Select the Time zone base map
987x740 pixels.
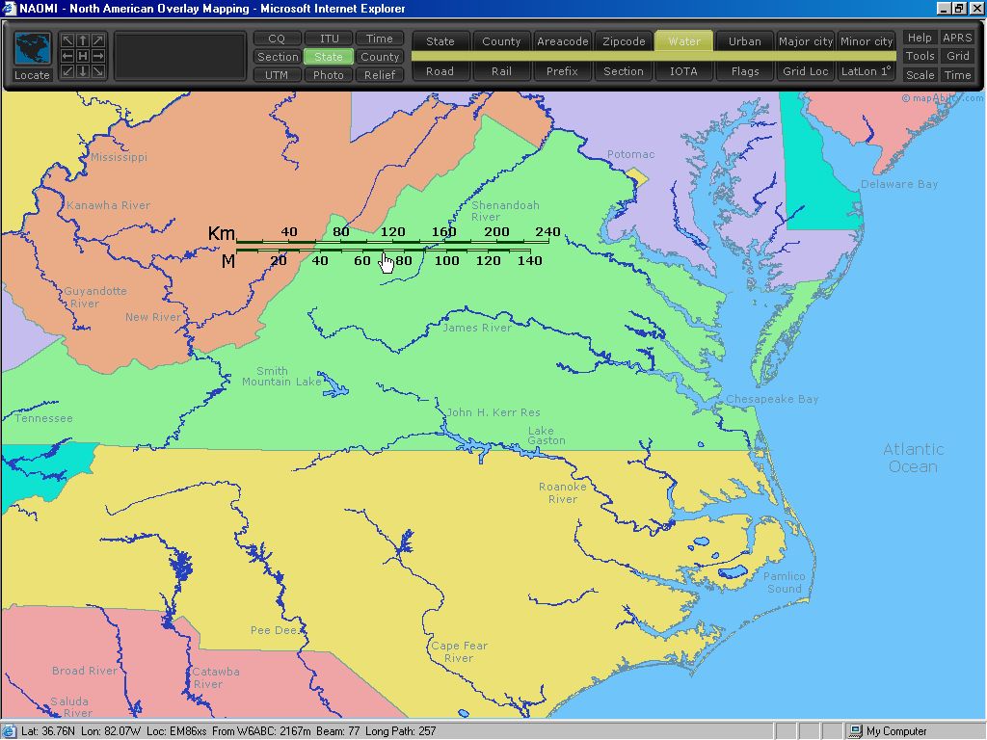pos(380,39)
